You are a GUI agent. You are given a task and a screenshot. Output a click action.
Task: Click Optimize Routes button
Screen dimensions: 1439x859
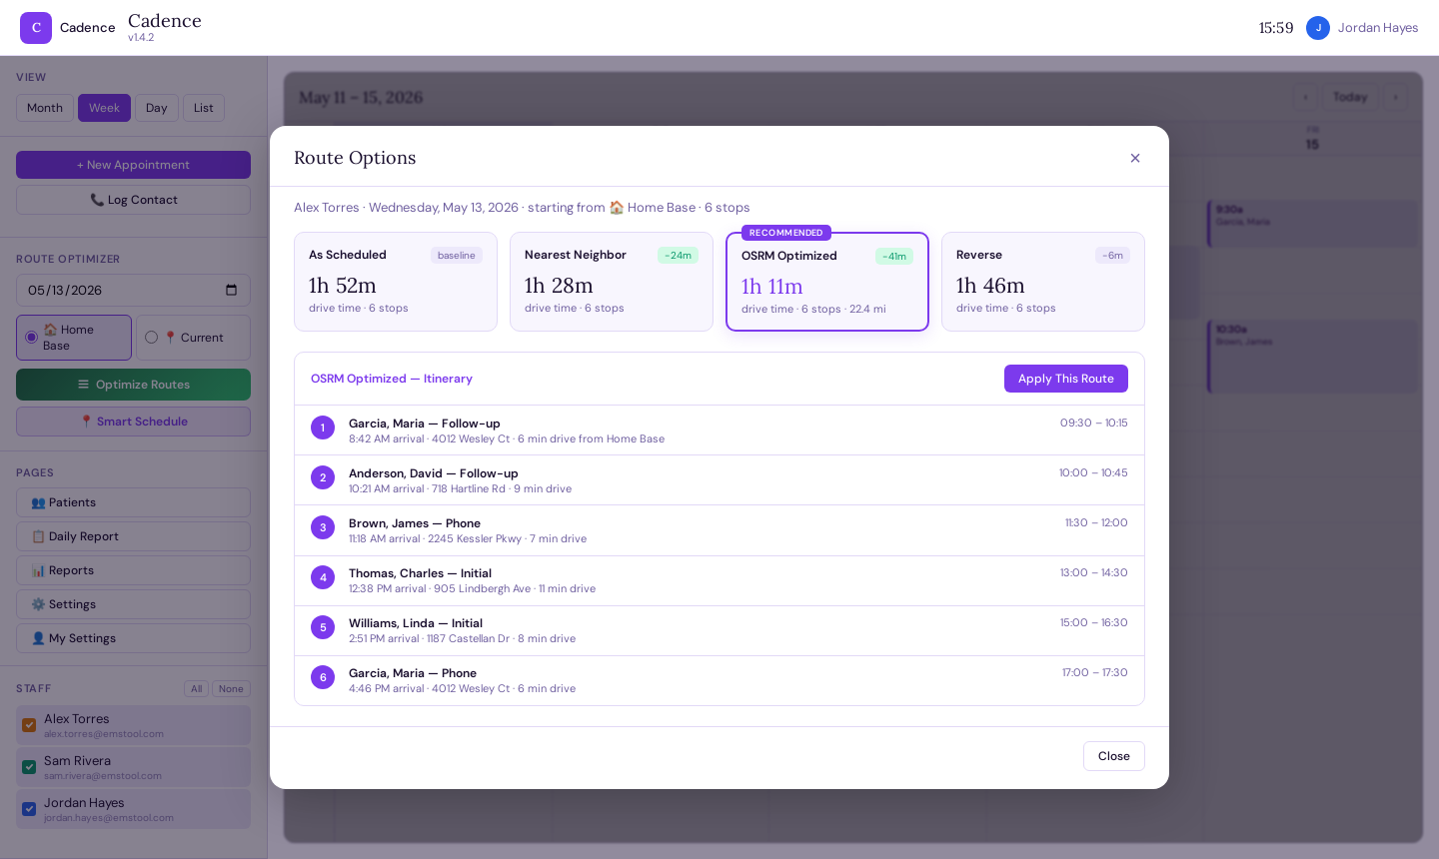pyautogui.click(x=133, y=385)
